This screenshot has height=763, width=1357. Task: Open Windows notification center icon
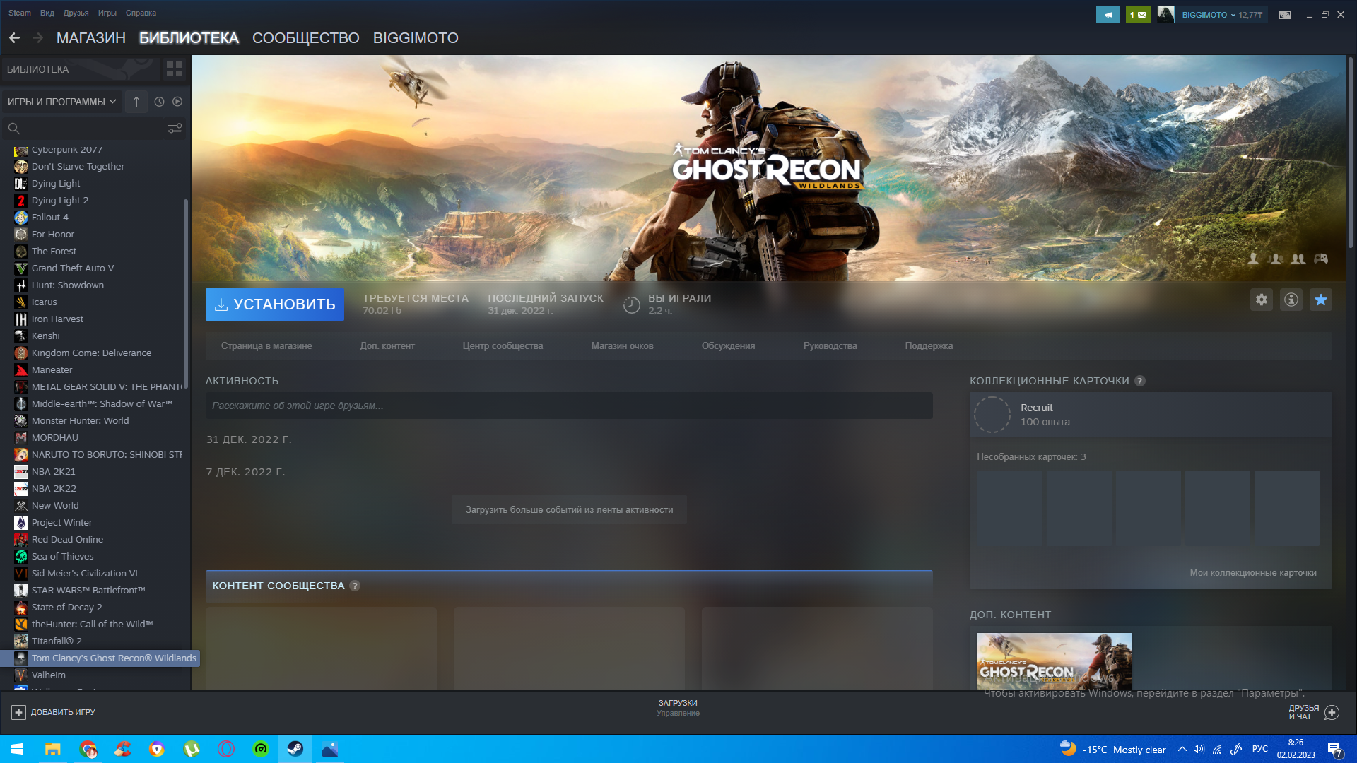click(1334, 749)
